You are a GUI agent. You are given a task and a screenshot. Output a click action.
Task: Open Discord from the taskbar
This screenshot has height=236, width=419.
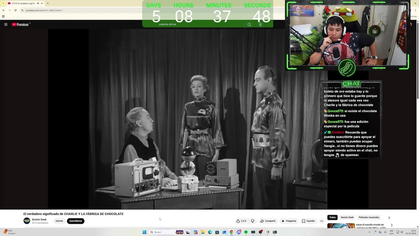pos(239,232)
